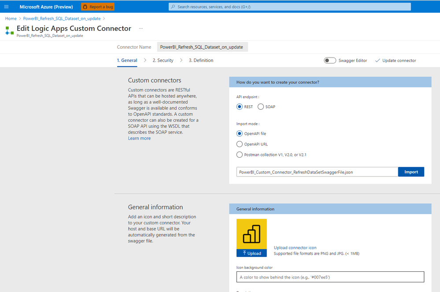The width and height of the screenshot is (440, 292).
Task: Focus the Search resources search box
Action: point(290,7)
